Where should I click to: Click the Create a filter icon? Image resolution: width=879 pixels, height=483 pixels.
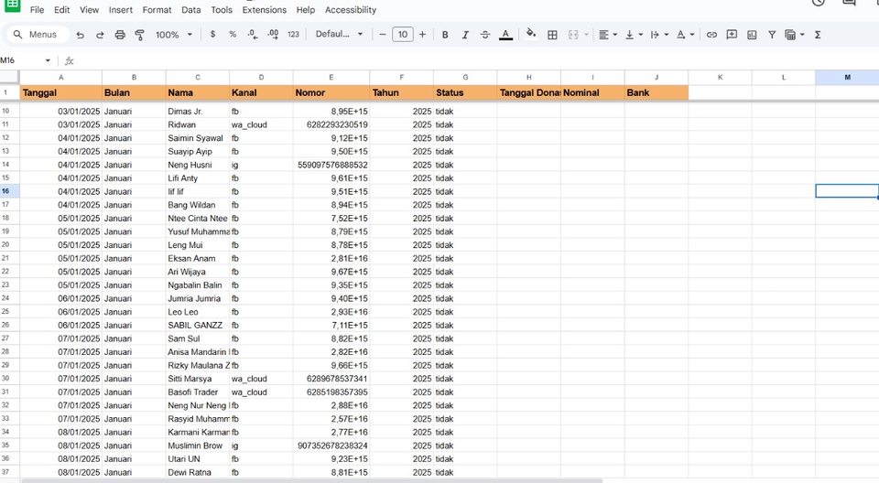(x=772, y=35)
